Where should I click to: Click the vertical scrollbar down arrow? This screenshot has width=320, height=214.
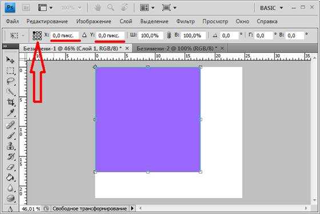click(314, 200)
